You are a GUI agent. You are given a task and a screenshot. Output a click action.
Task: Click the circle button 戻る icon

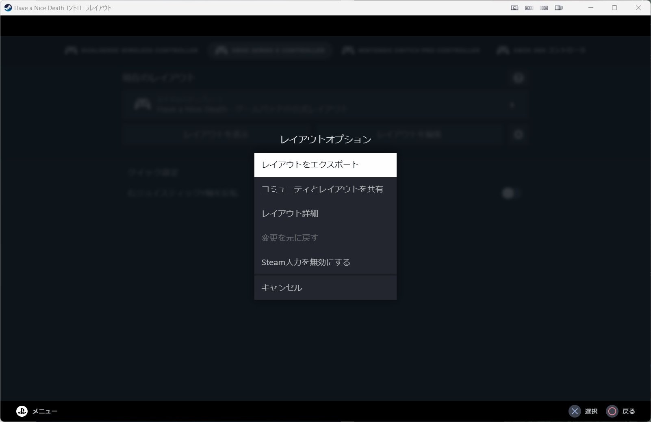612,411
